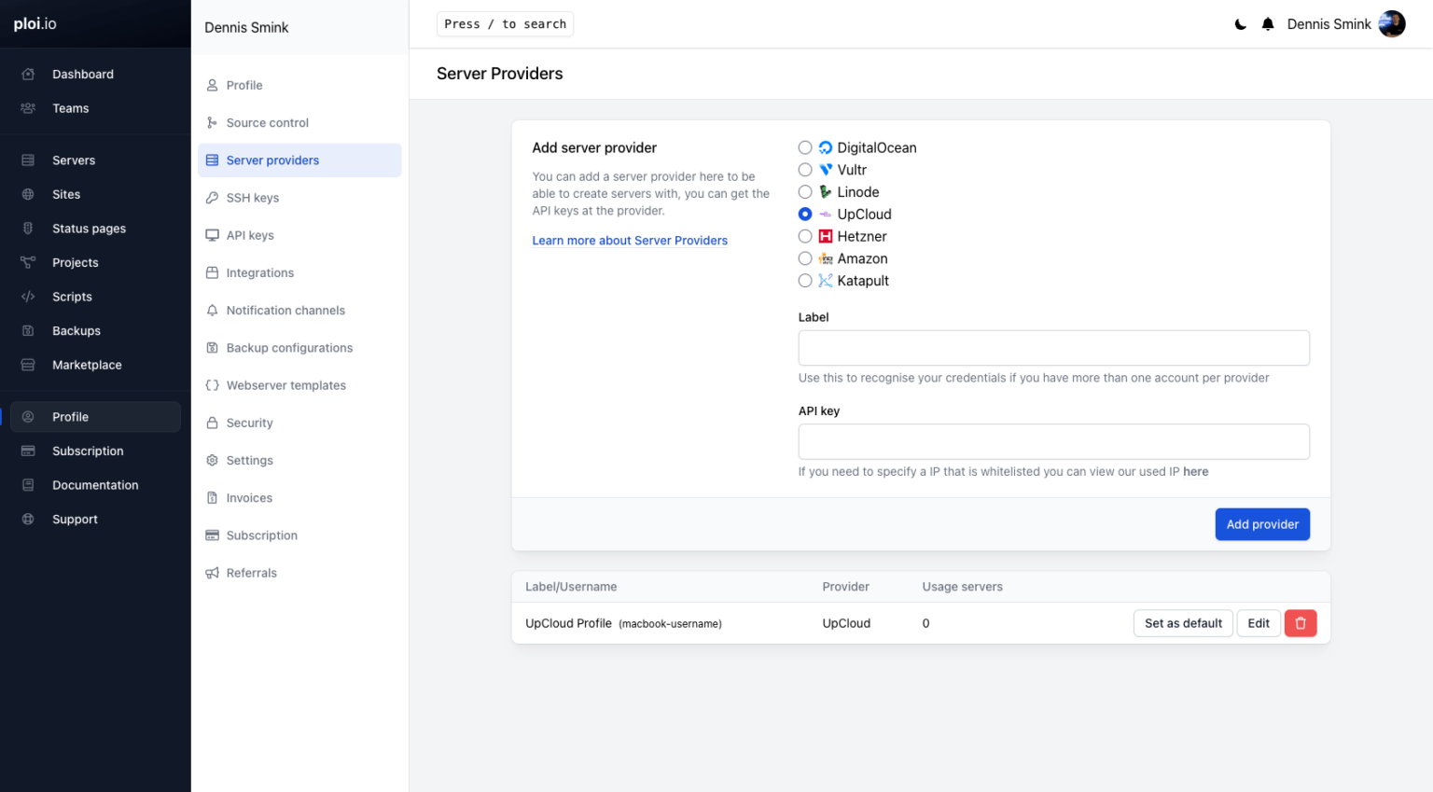Viewport: 1433px width, 792px height.
Task: Open Subscription in settings submenu
Action: click(299, 535)
